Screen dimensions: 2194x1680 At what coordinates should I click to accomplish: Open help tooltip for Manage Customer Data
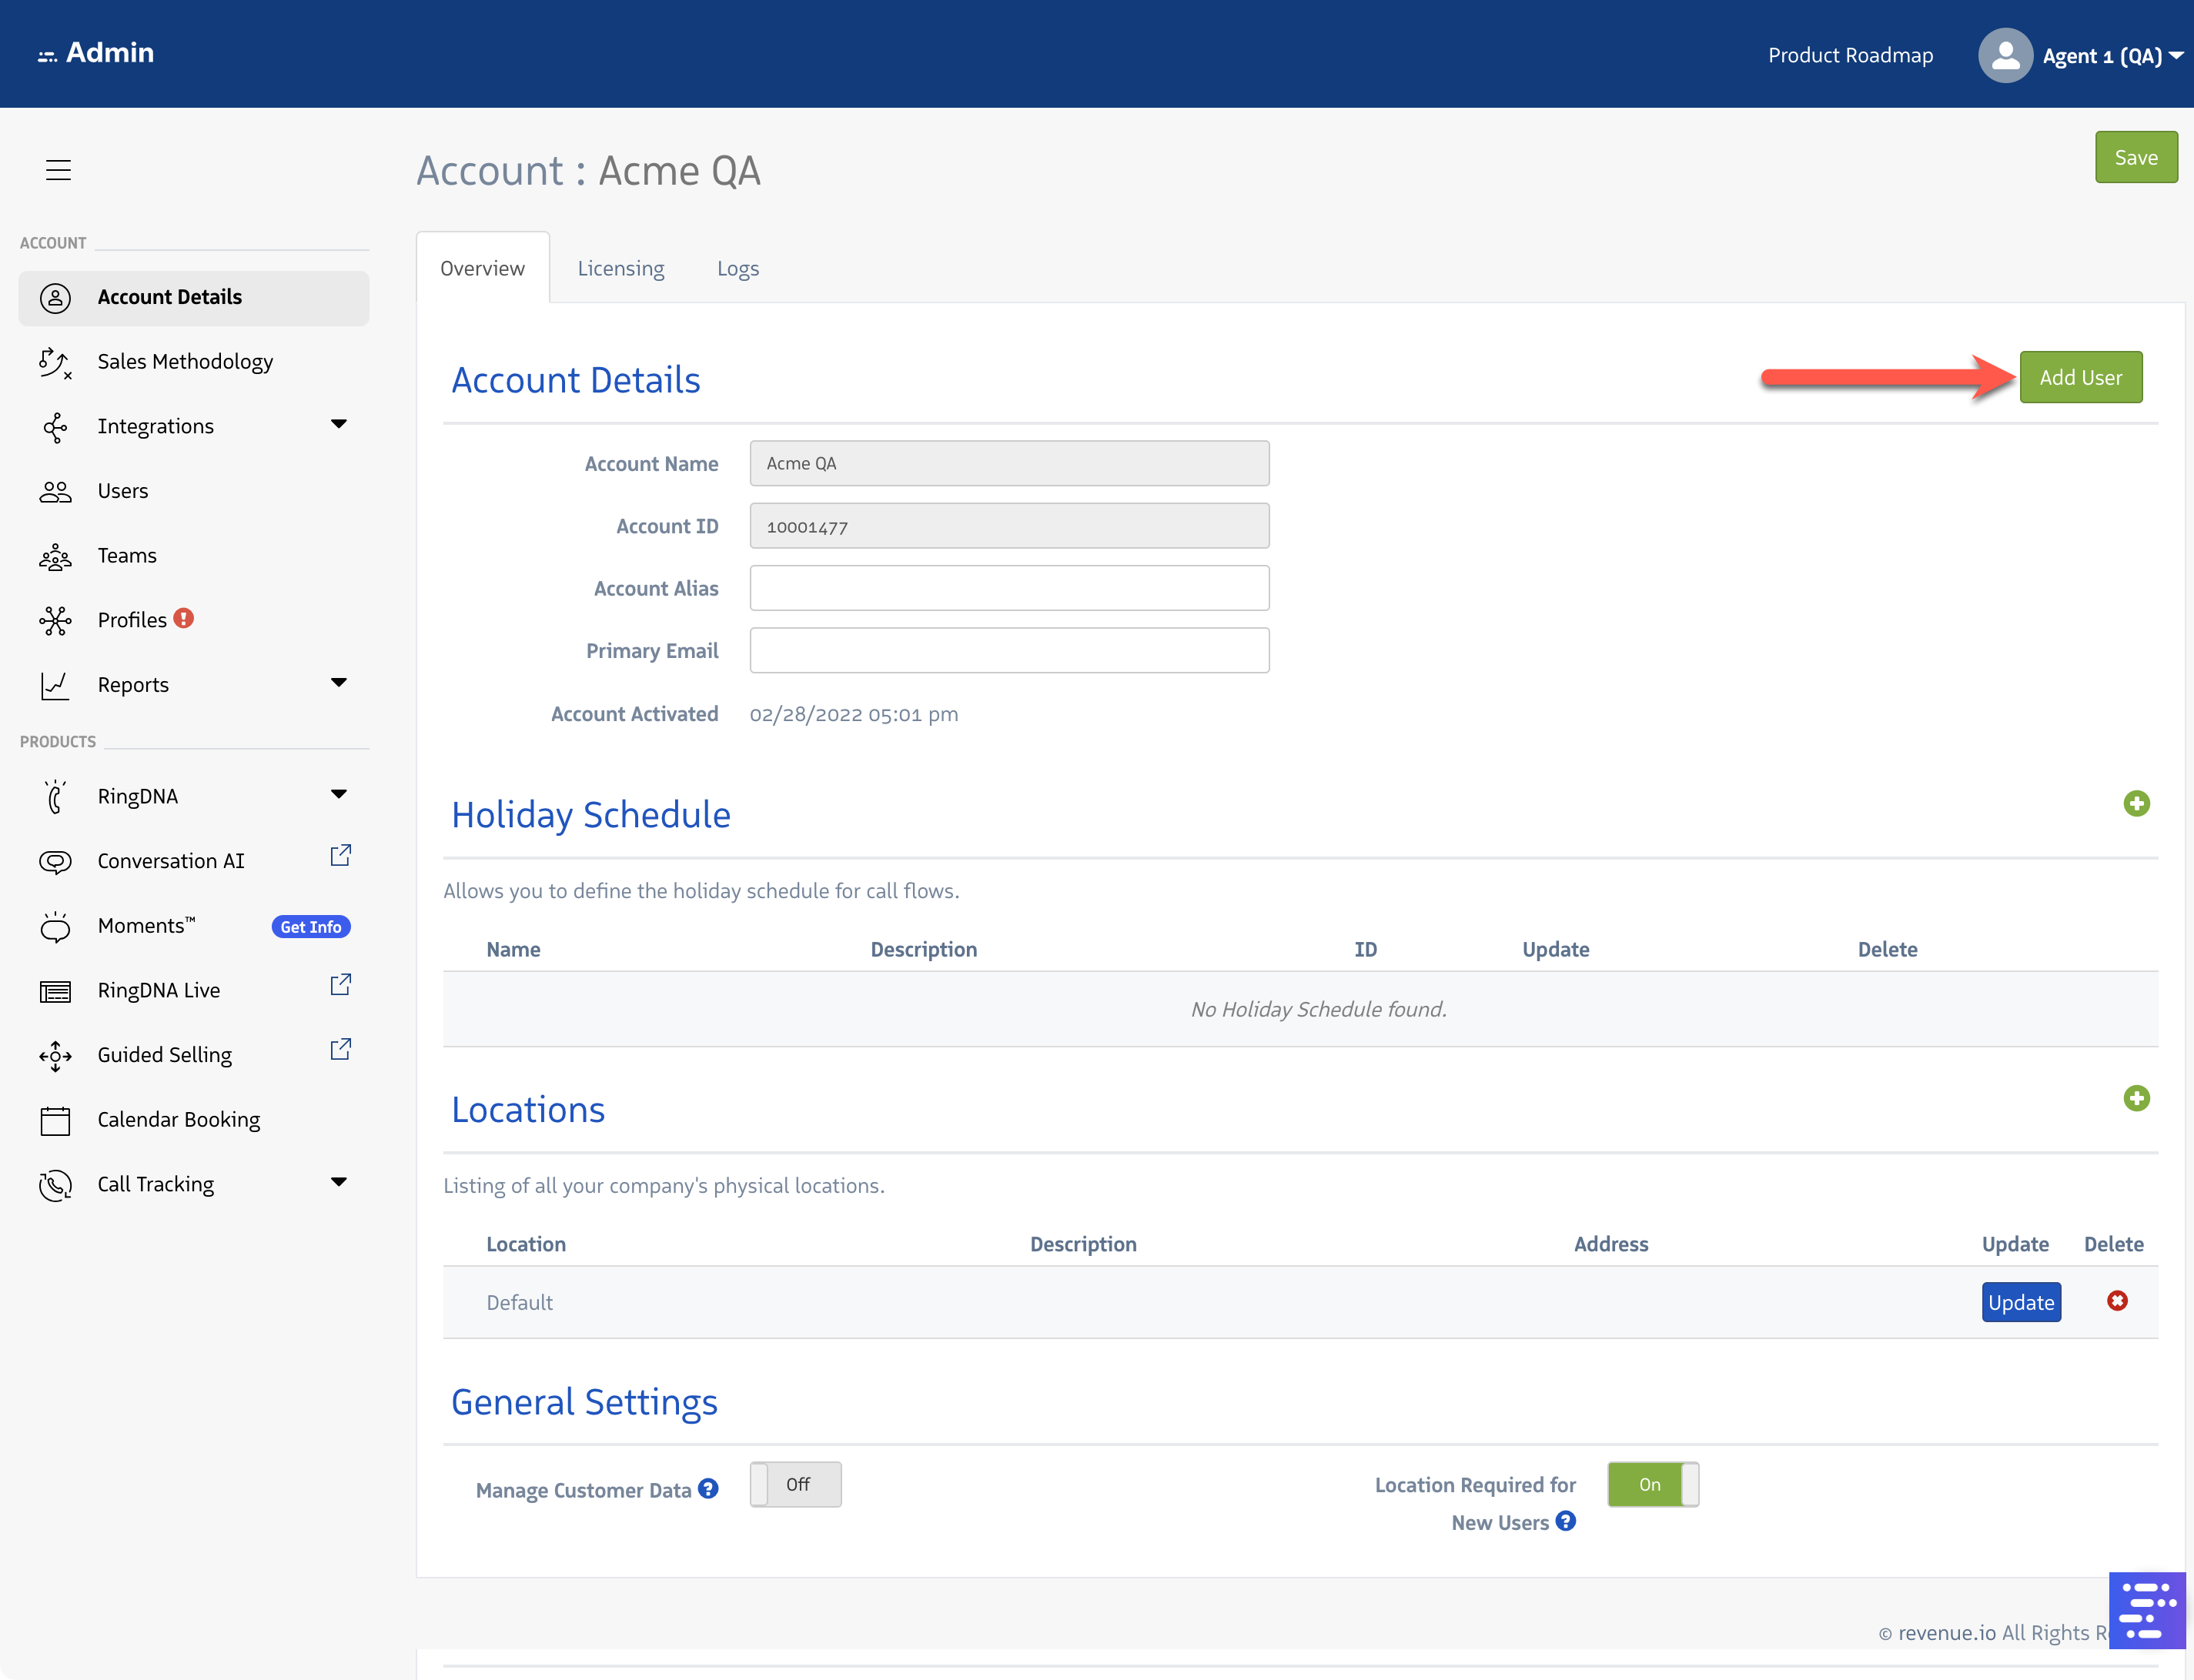708,1488
